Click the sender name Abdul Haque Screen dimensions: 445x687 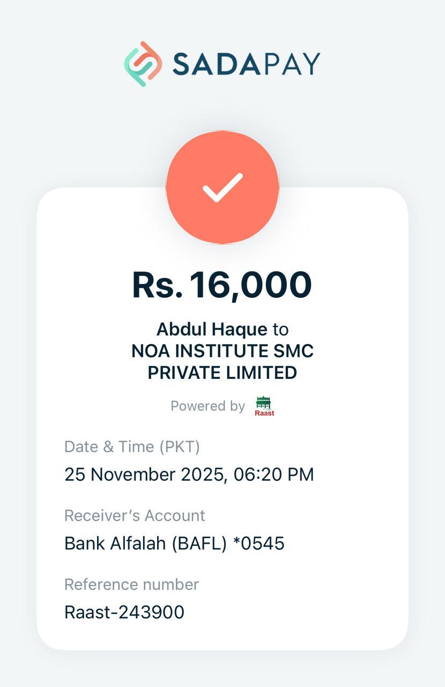(211, 329)
